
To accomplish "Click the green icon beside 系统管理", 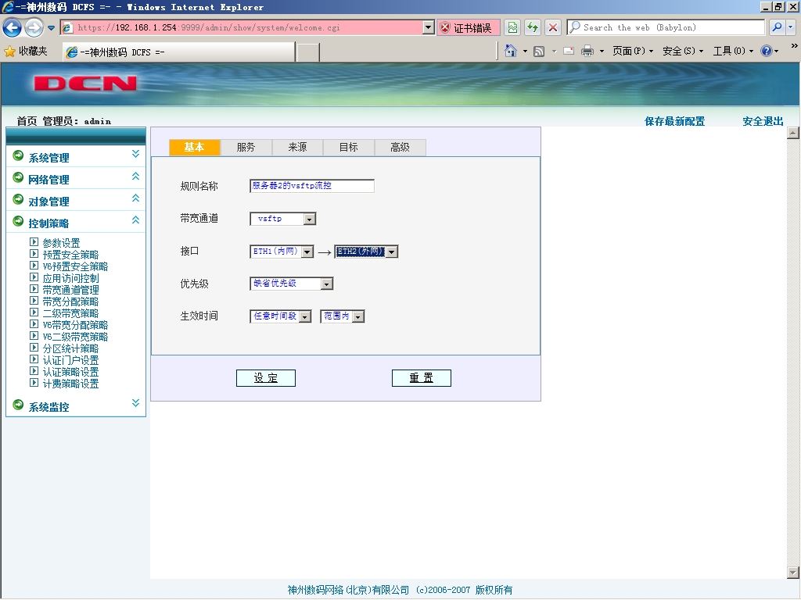I will coord(19,155).
